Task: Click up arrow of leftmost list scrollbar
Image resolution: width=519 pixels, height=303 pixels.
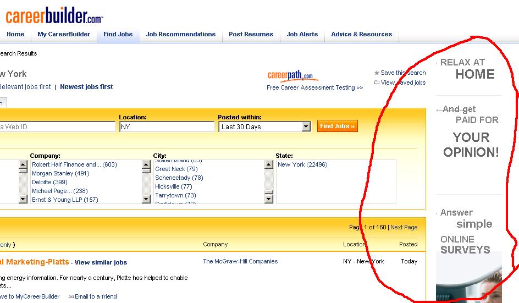Action: tap(23, 164)
